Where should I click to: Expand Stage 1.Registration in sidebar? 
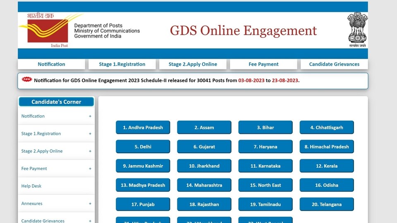point(56,133)
